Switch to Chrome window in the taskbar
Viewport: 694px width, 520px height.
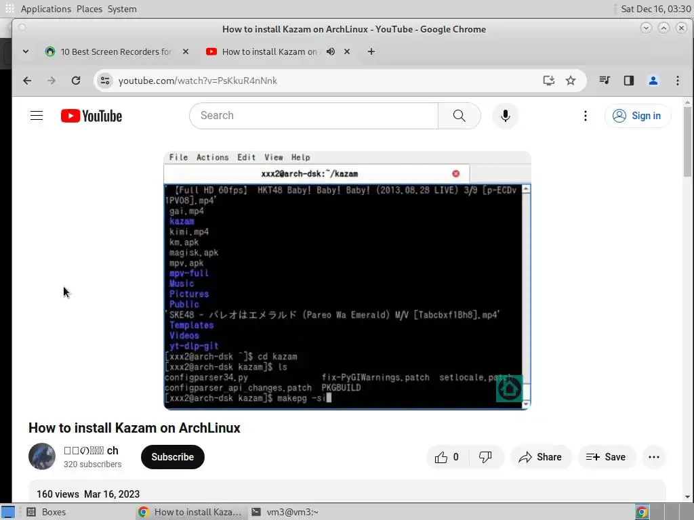click(190, 512)
